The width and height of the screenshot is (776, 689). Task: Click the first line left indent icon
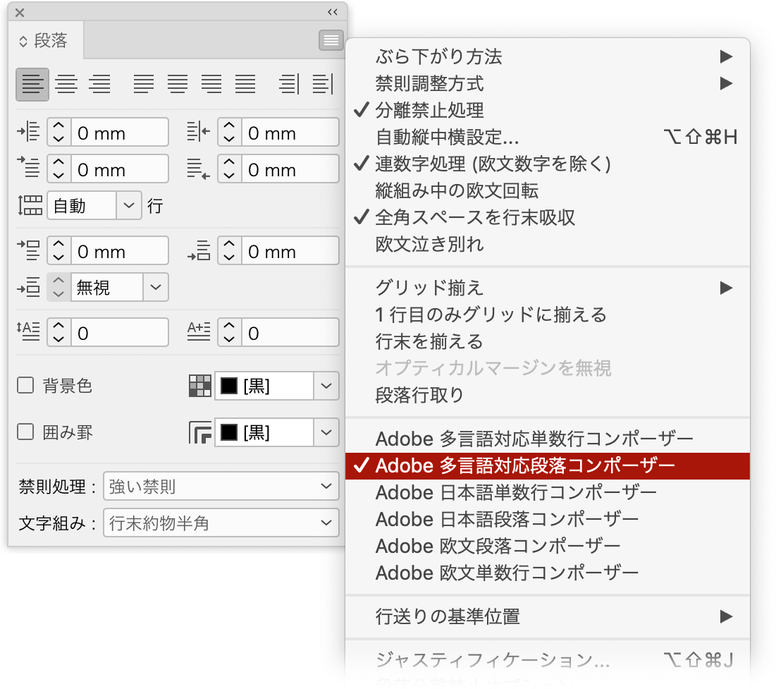(x=29, y=167)
